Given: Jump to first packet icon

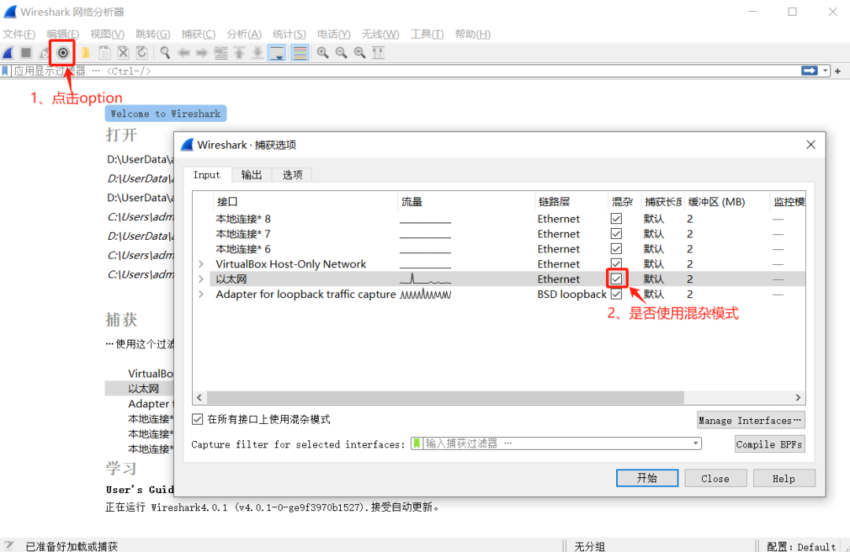Looking at the screenshot, I should point(239,53).
